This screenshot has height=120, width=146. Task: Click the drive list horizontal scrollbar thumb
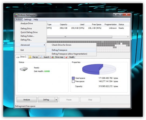pyautogui.click(x=79, y=37)
